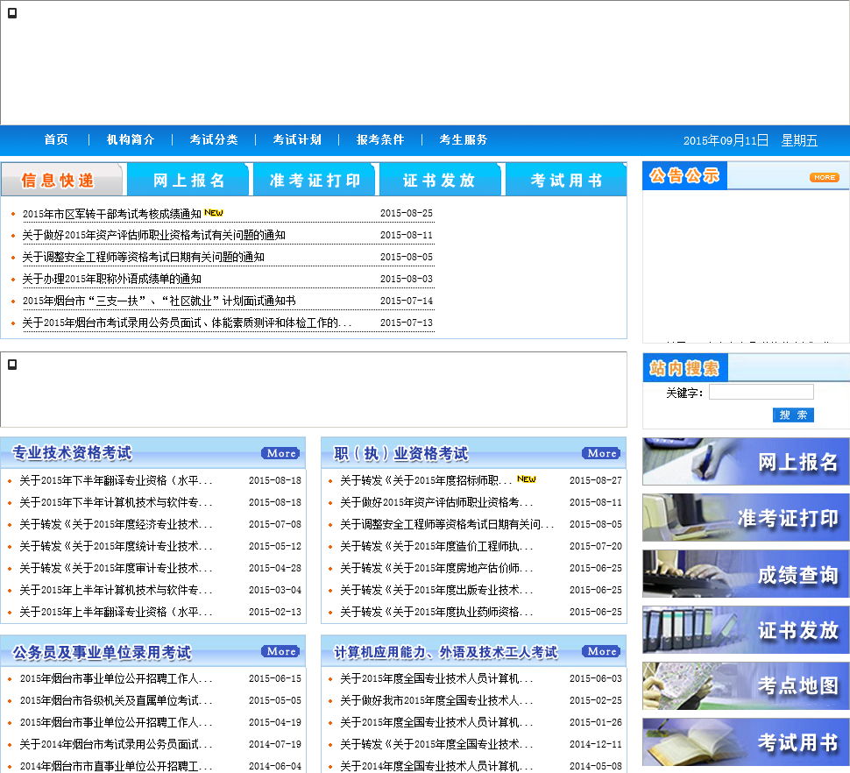Image resolution: width=850 pixels, height=773 pixels.
Task: Click date 2015-08-25 in the news list
Action: point(407,214)
